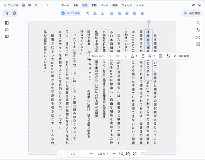Click the add link icon in edit toolbar

[x=102, y=13]
